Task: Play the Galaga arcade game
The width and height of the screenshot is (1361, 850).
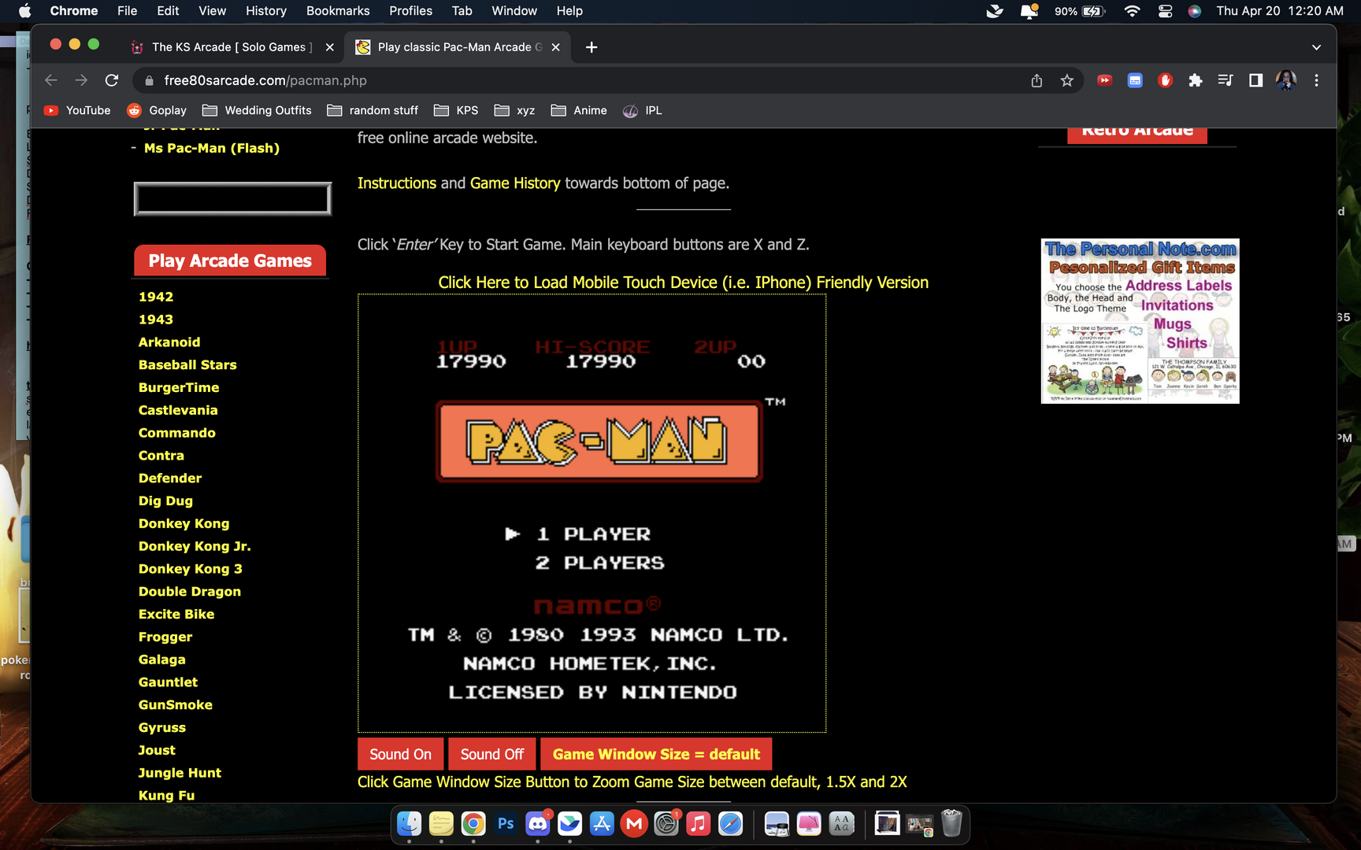Action: (162, 660)
